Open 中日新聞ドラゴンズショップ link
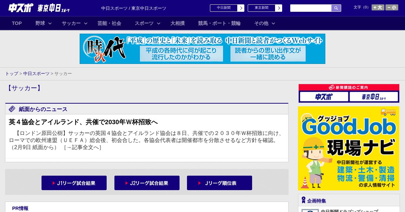This screenshot has height=212, width=405. [x=349, y=211]
